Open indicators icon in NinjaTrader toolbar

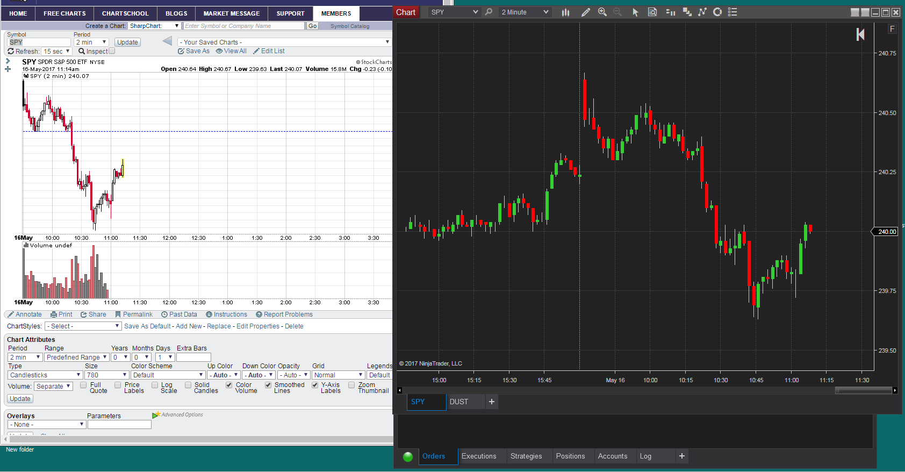pos(687,12)
